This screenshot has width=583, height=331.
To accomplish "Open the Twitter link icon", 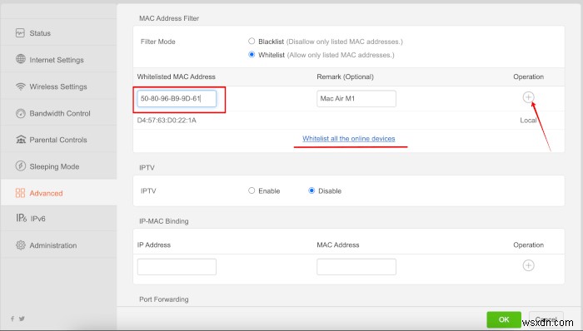I will pos(22,319).
